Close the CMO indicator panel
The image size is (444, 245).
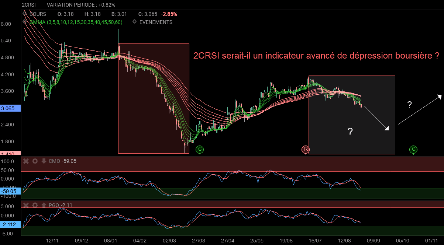[26, 161]
